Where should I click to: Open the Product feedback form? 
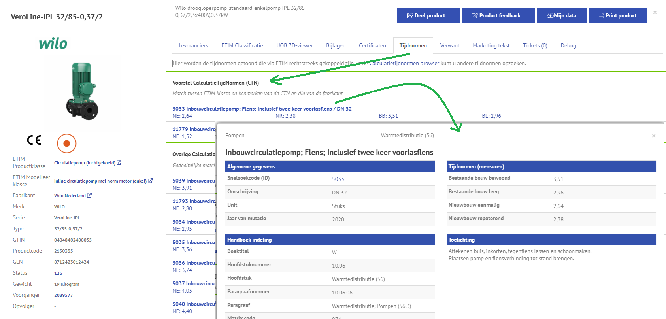click(x=498, y=15)
